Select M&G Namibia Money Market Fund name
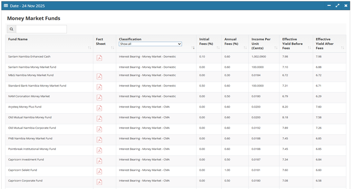This screenshot has width=351, height=189. pyautogui.click(x=31, y=75)
